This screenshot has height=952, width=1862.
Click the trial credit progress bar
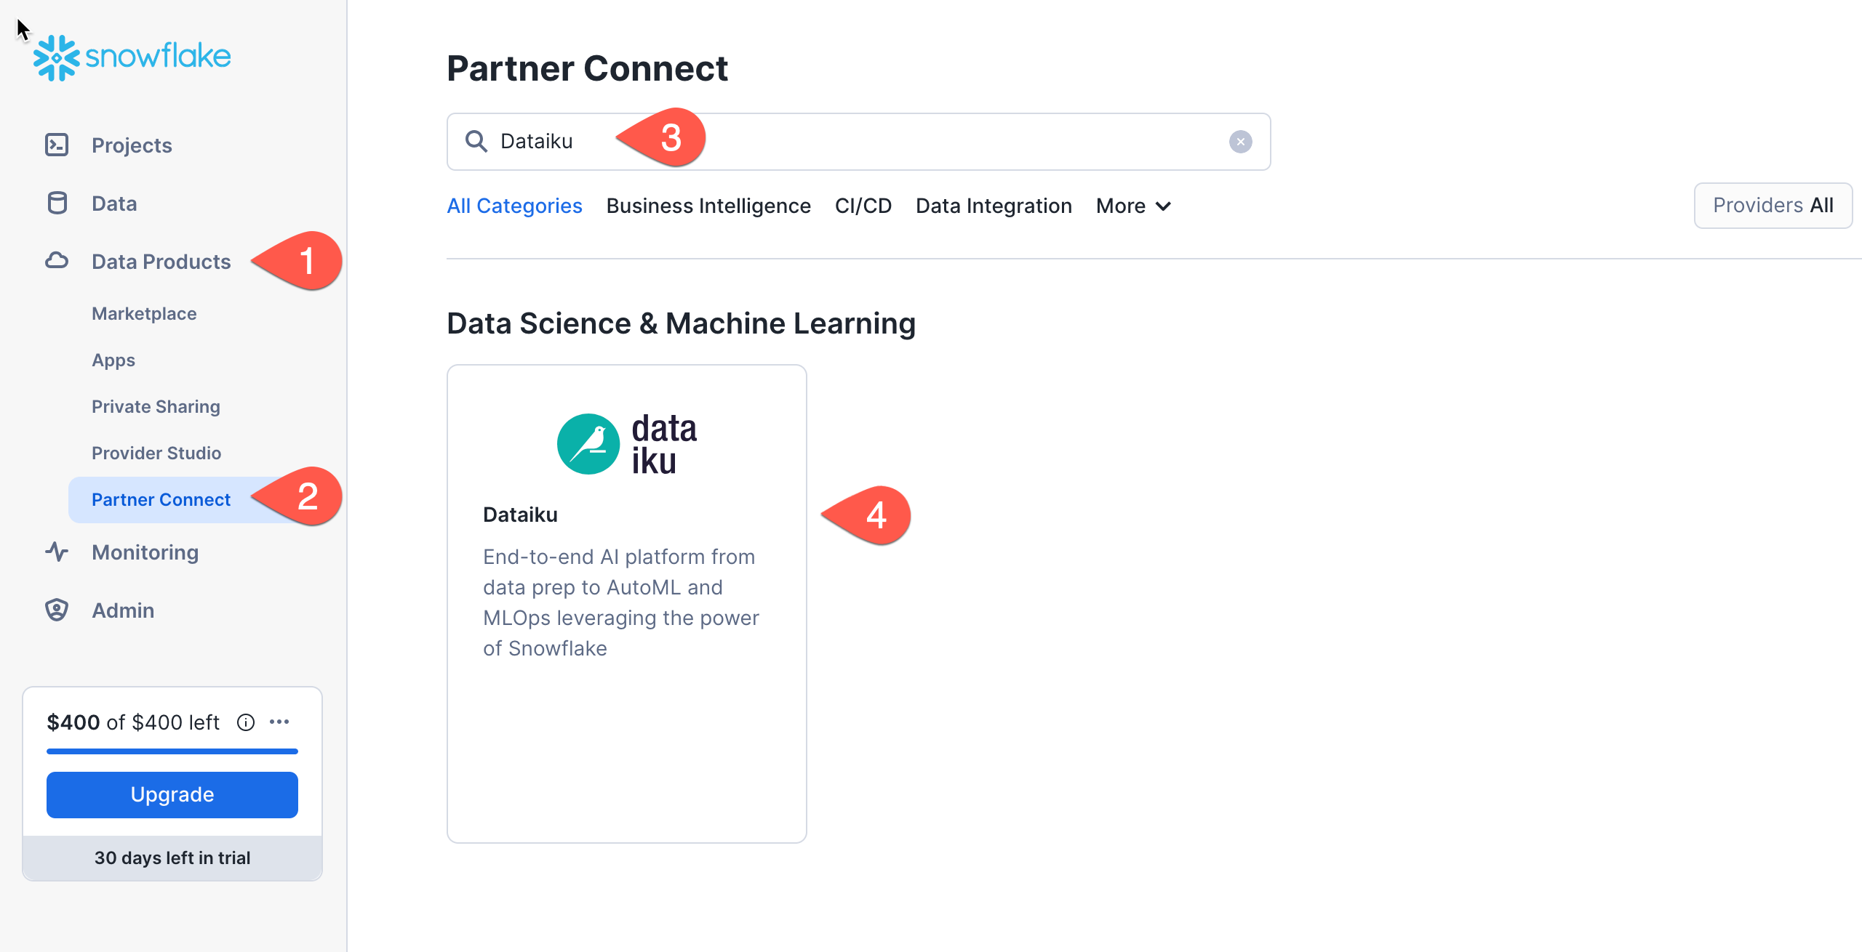[172, 751]
